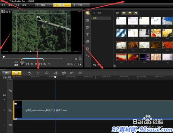The width and height of the screenshot is (173, 133).
Task: Open the 设置 menu
Action: (24, 5)
